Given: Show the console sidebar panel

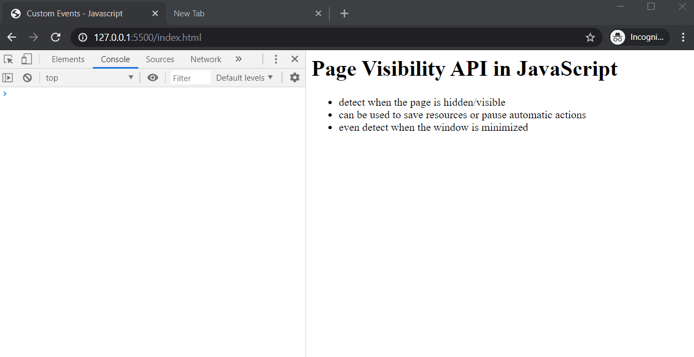Looking at the screenshot, I should tap(8, 78).
